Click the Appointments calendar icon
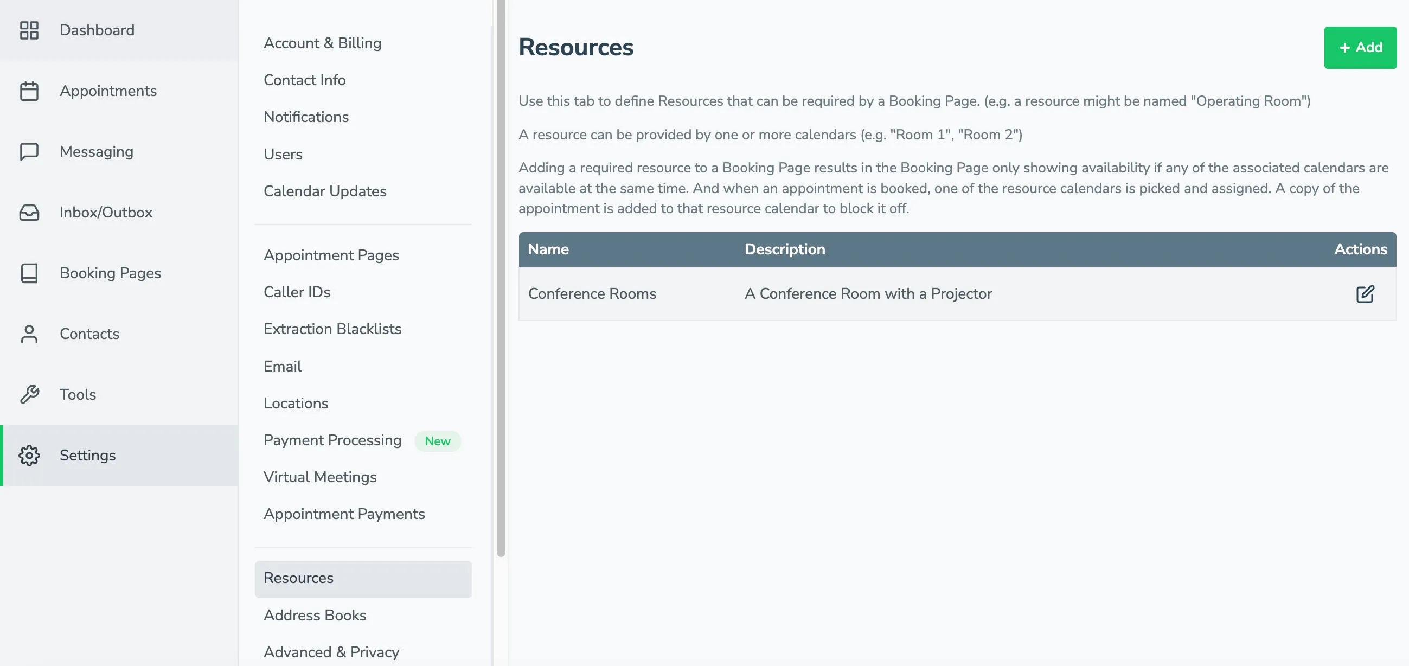 [29, 91]
